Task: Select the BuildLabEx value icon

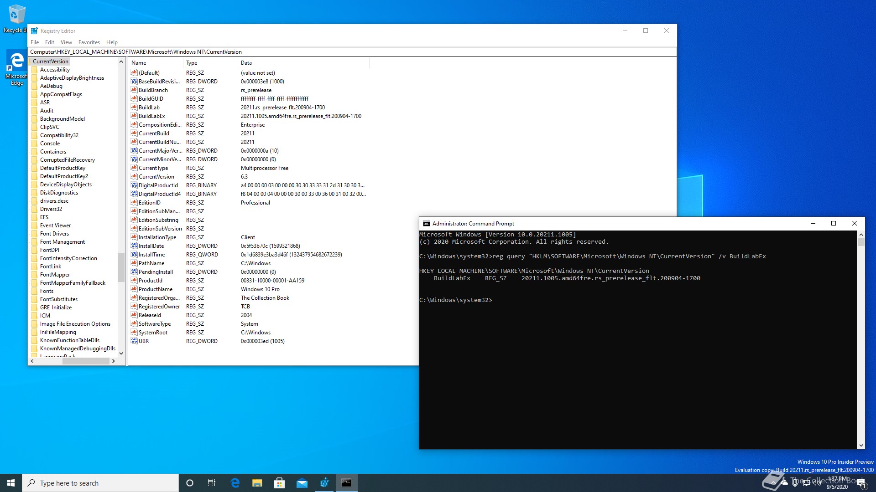Action: tap(134, 116)
